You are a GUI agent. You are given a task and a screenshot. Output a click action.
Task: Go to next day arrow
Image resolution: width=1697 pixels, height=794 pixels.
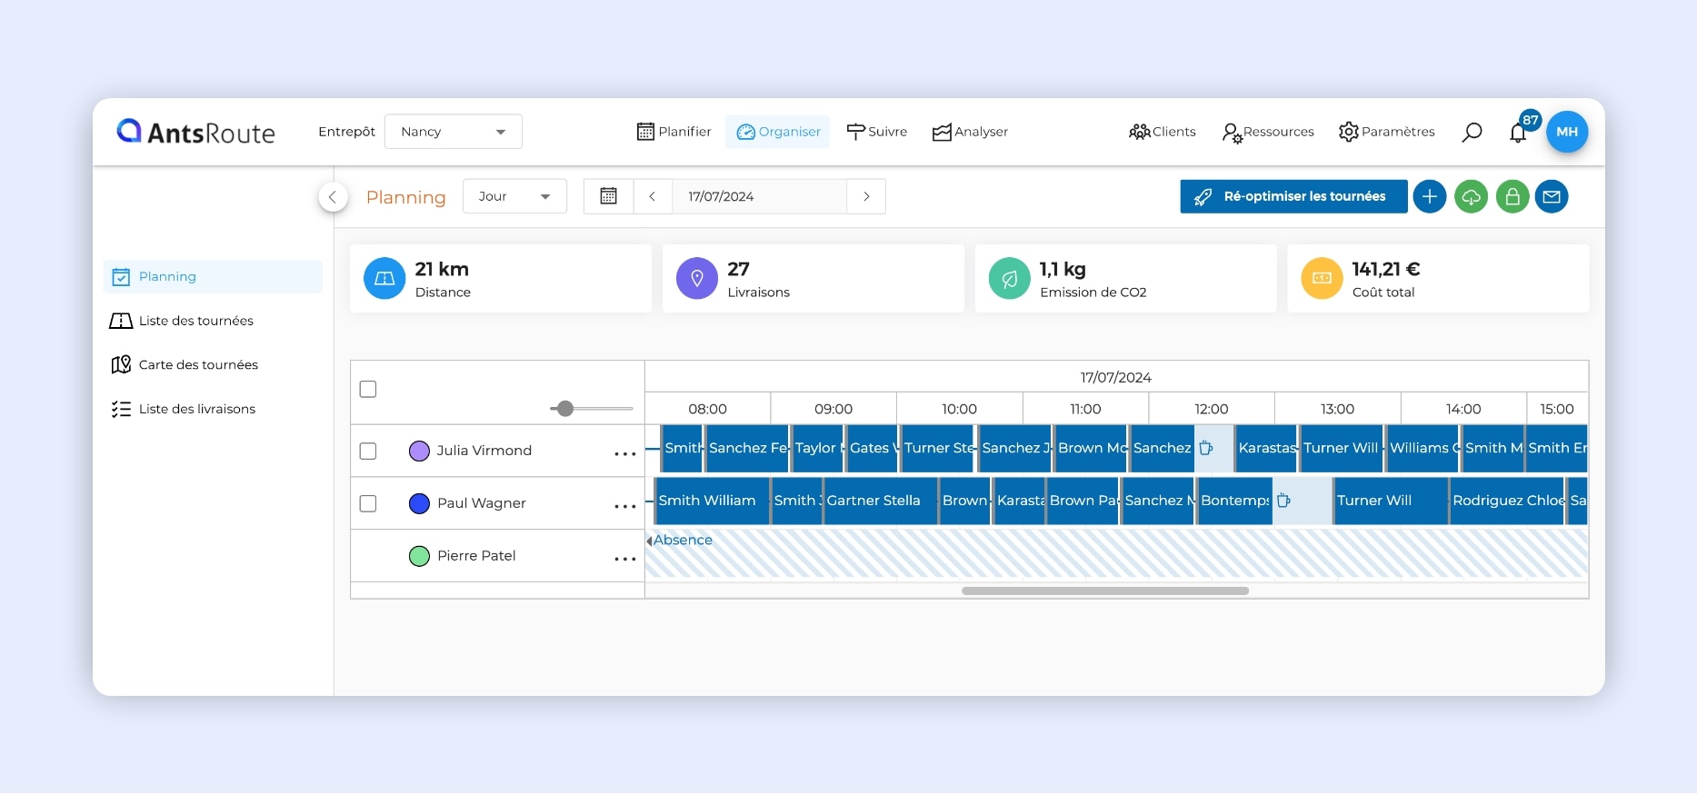(x=866, y=196)
